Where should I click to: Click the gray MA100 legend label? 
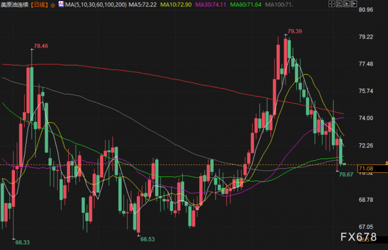click(x=279, y=5)
